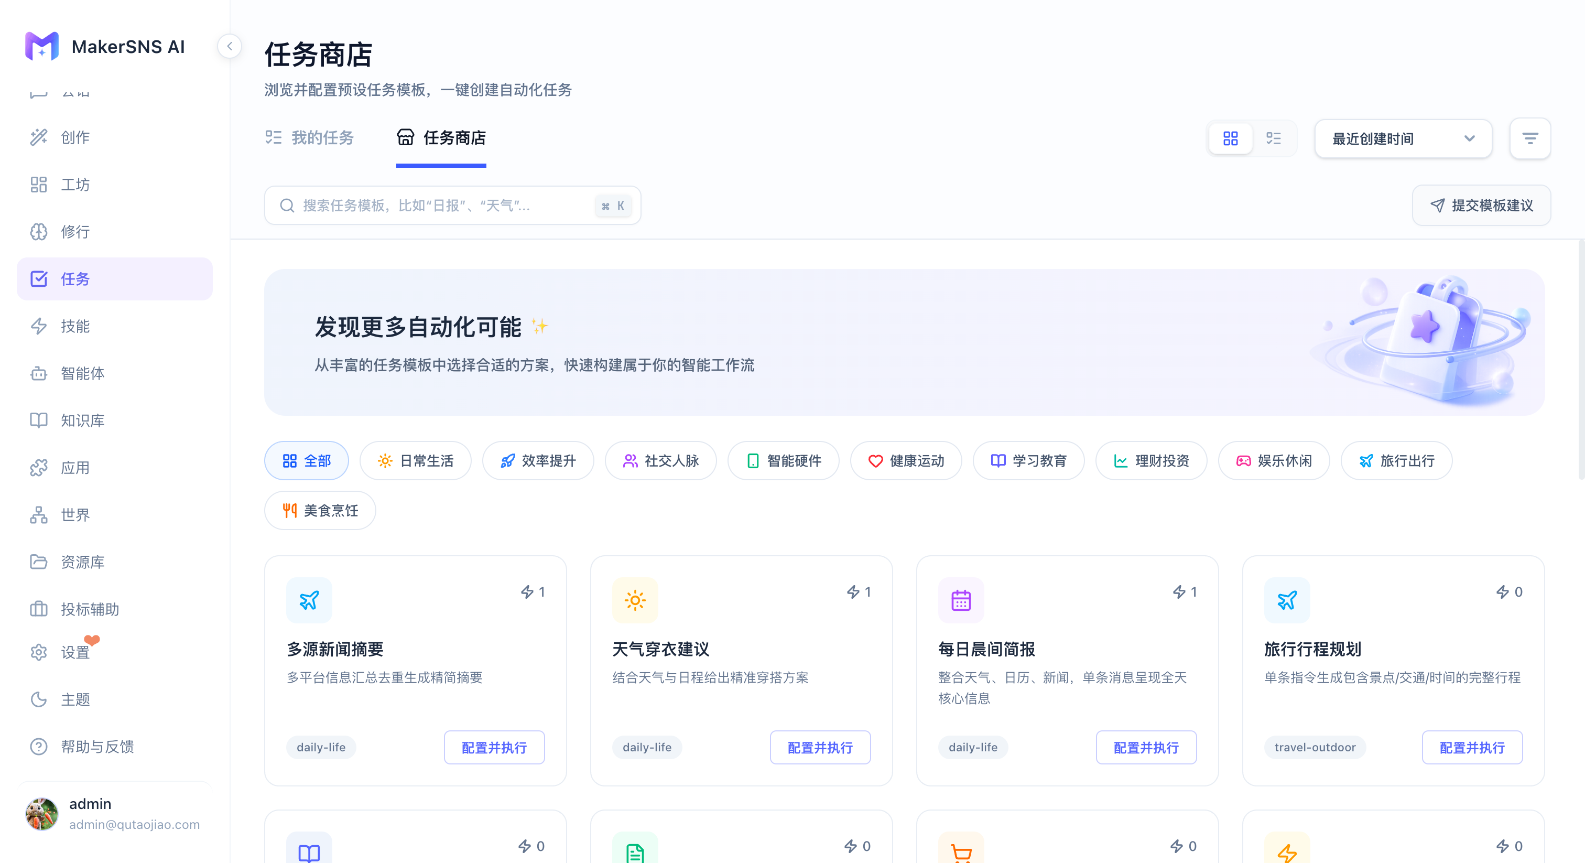Filter by 健康运动 category
The height and width of the screenshot is (863, 1585).
point(906,461)
